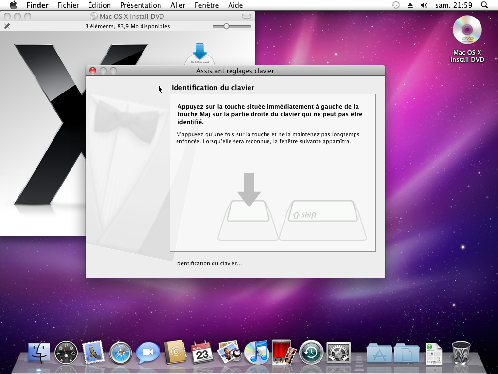Image resolution: width=498 pixels, height=374 pixels.
Task: Click the volume icon in menu bar
Action: click(x=424, y=5)
